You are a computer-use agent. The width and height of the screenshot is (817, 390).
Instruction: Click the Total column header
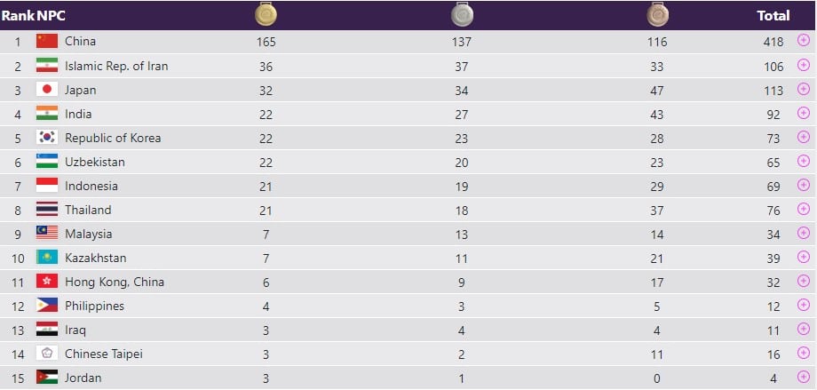pyautogui.click(x=773, y=15)
